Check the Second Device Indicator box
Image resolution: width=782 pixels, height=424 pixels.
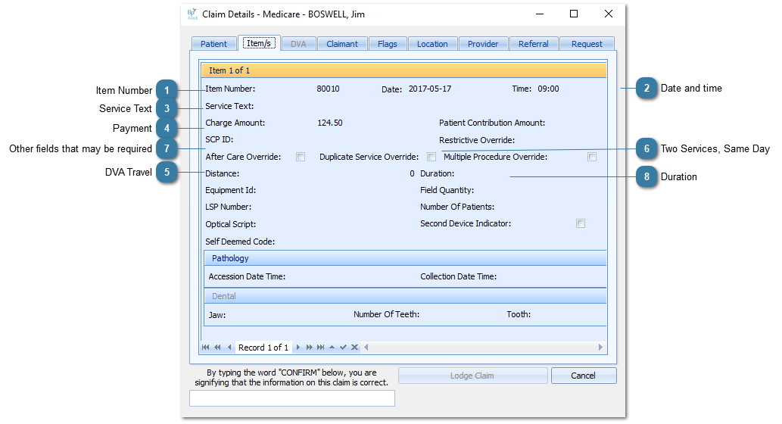click(581, 223)
